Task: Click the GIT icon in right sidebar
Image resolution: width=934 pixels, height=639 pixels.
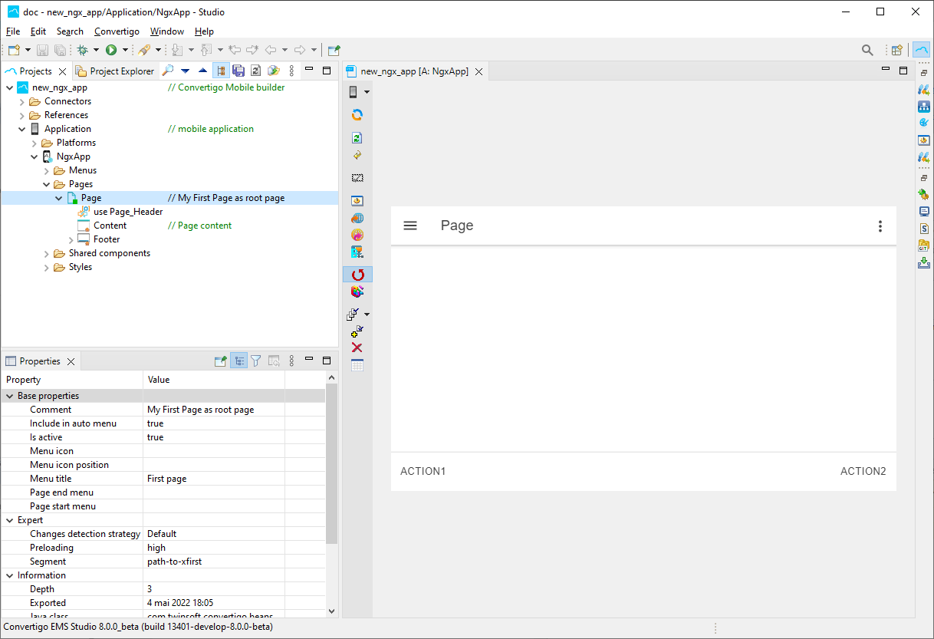Action: 923,245
